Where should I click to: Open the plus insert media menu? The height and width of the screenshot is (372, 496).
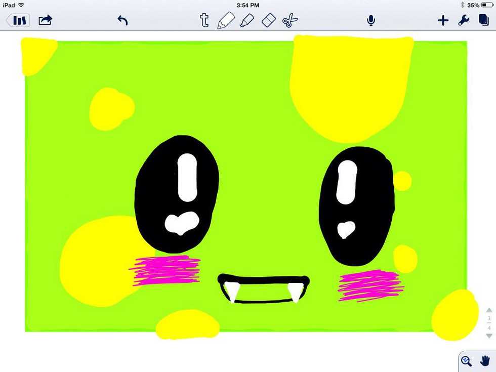pyautogui.click(x=443, y=20)
